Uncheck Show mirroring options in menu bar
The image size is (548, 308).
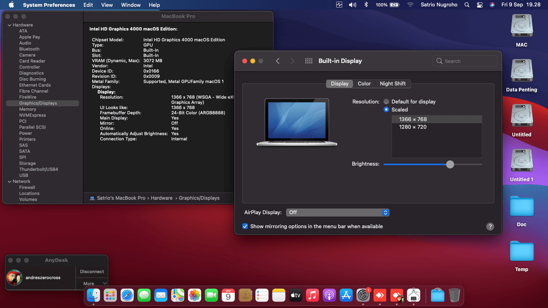pyautogui.click(x=245, y=227)
